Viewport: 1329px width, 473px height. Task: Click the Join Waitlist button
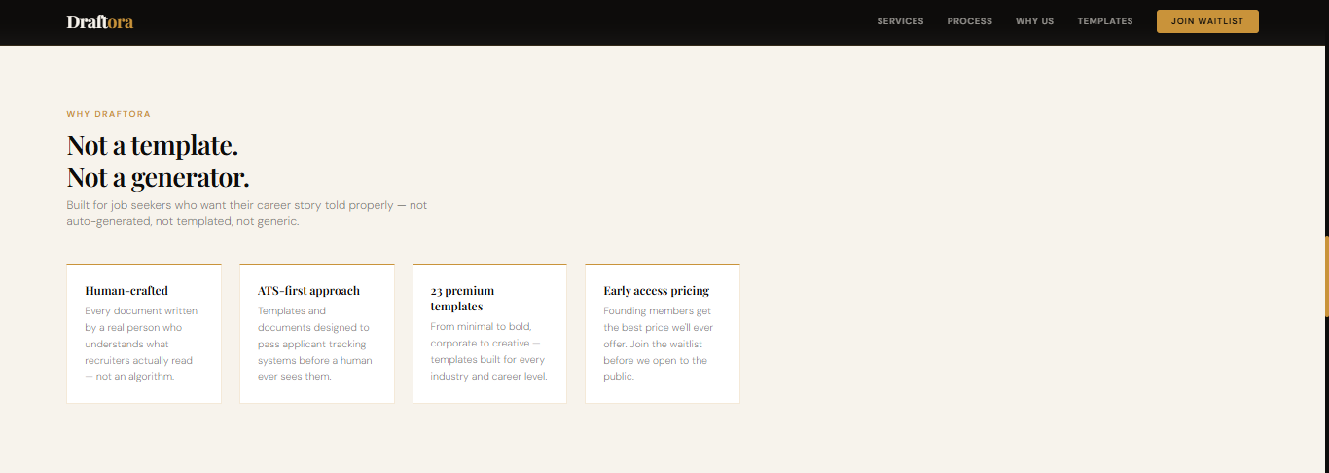(x=1207, y=21)
